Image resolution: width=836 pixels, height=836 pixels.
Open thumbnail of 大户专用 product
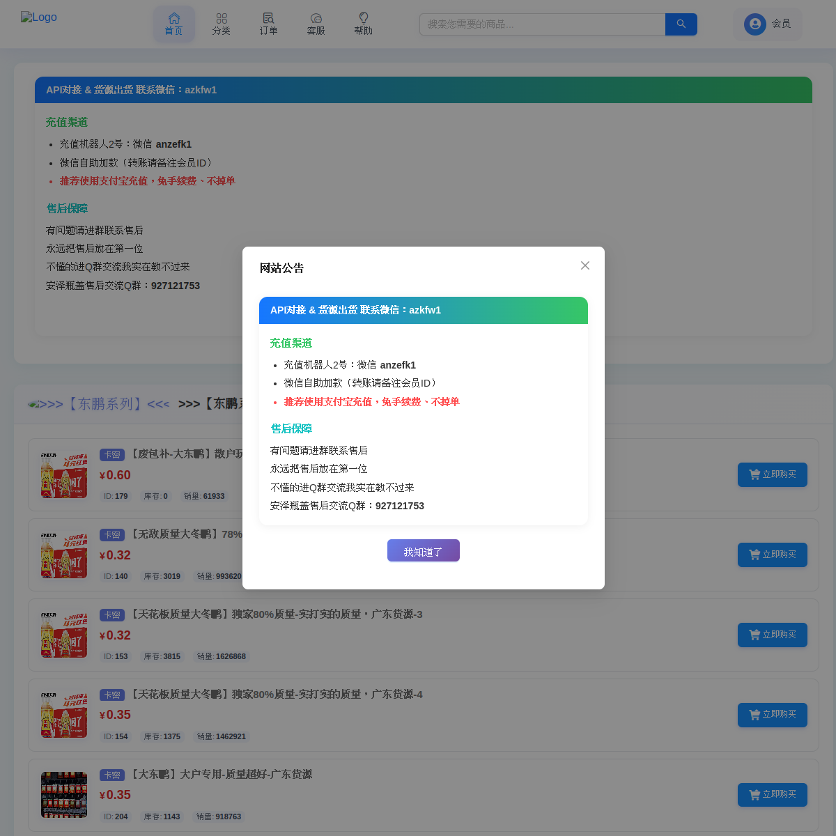(64, 795)
